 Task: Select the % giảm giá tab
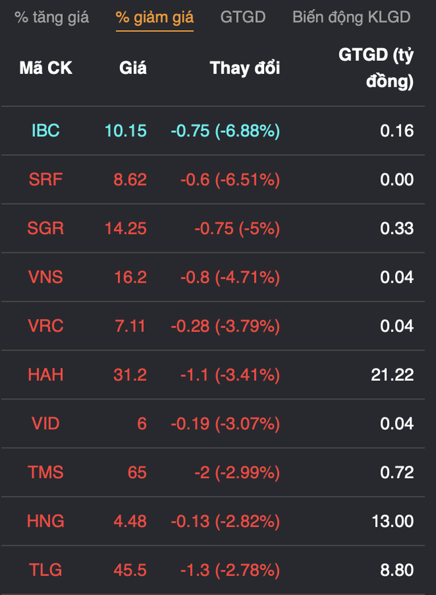click(155, 17)
